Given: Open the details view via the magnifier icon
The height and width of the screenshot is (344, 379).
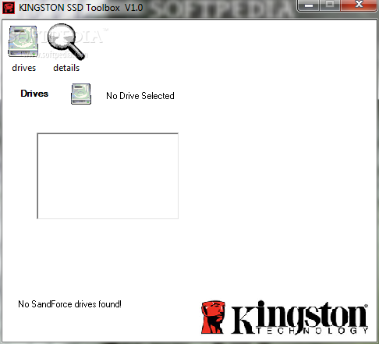Looking at the screenshot, I should 66,41.
